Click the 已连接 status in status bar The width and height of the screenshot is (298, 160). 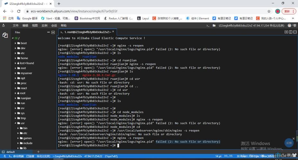tap(30, 156)
